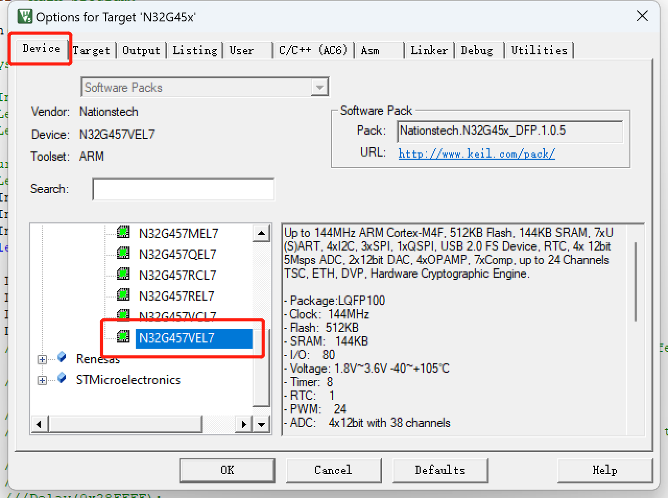This screenshot has width=668, height=498.
Task: Open the keil.com pack URL link
Action: pyautogui.click(x=476, y=154)
